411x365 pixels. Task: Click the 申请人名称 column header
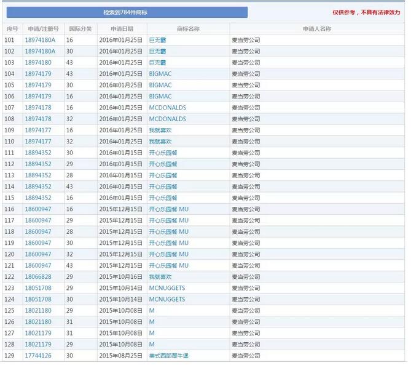click(317, 29)
